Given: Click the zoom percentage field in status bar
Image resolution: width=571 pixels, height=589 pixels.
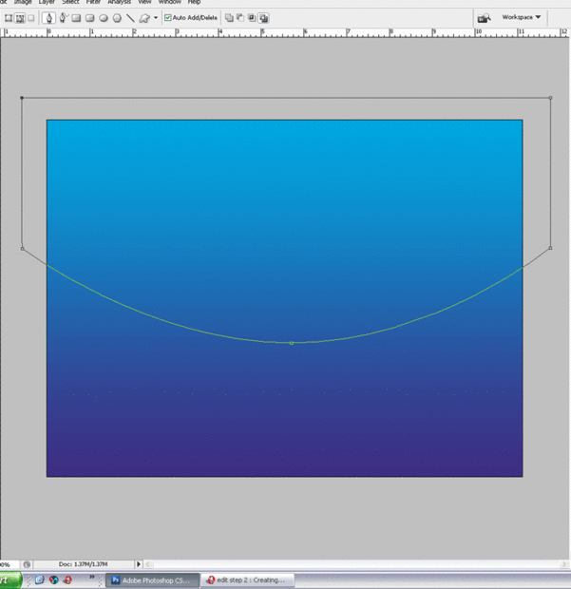Looking at the screenshot, I should tap(9, 564).
